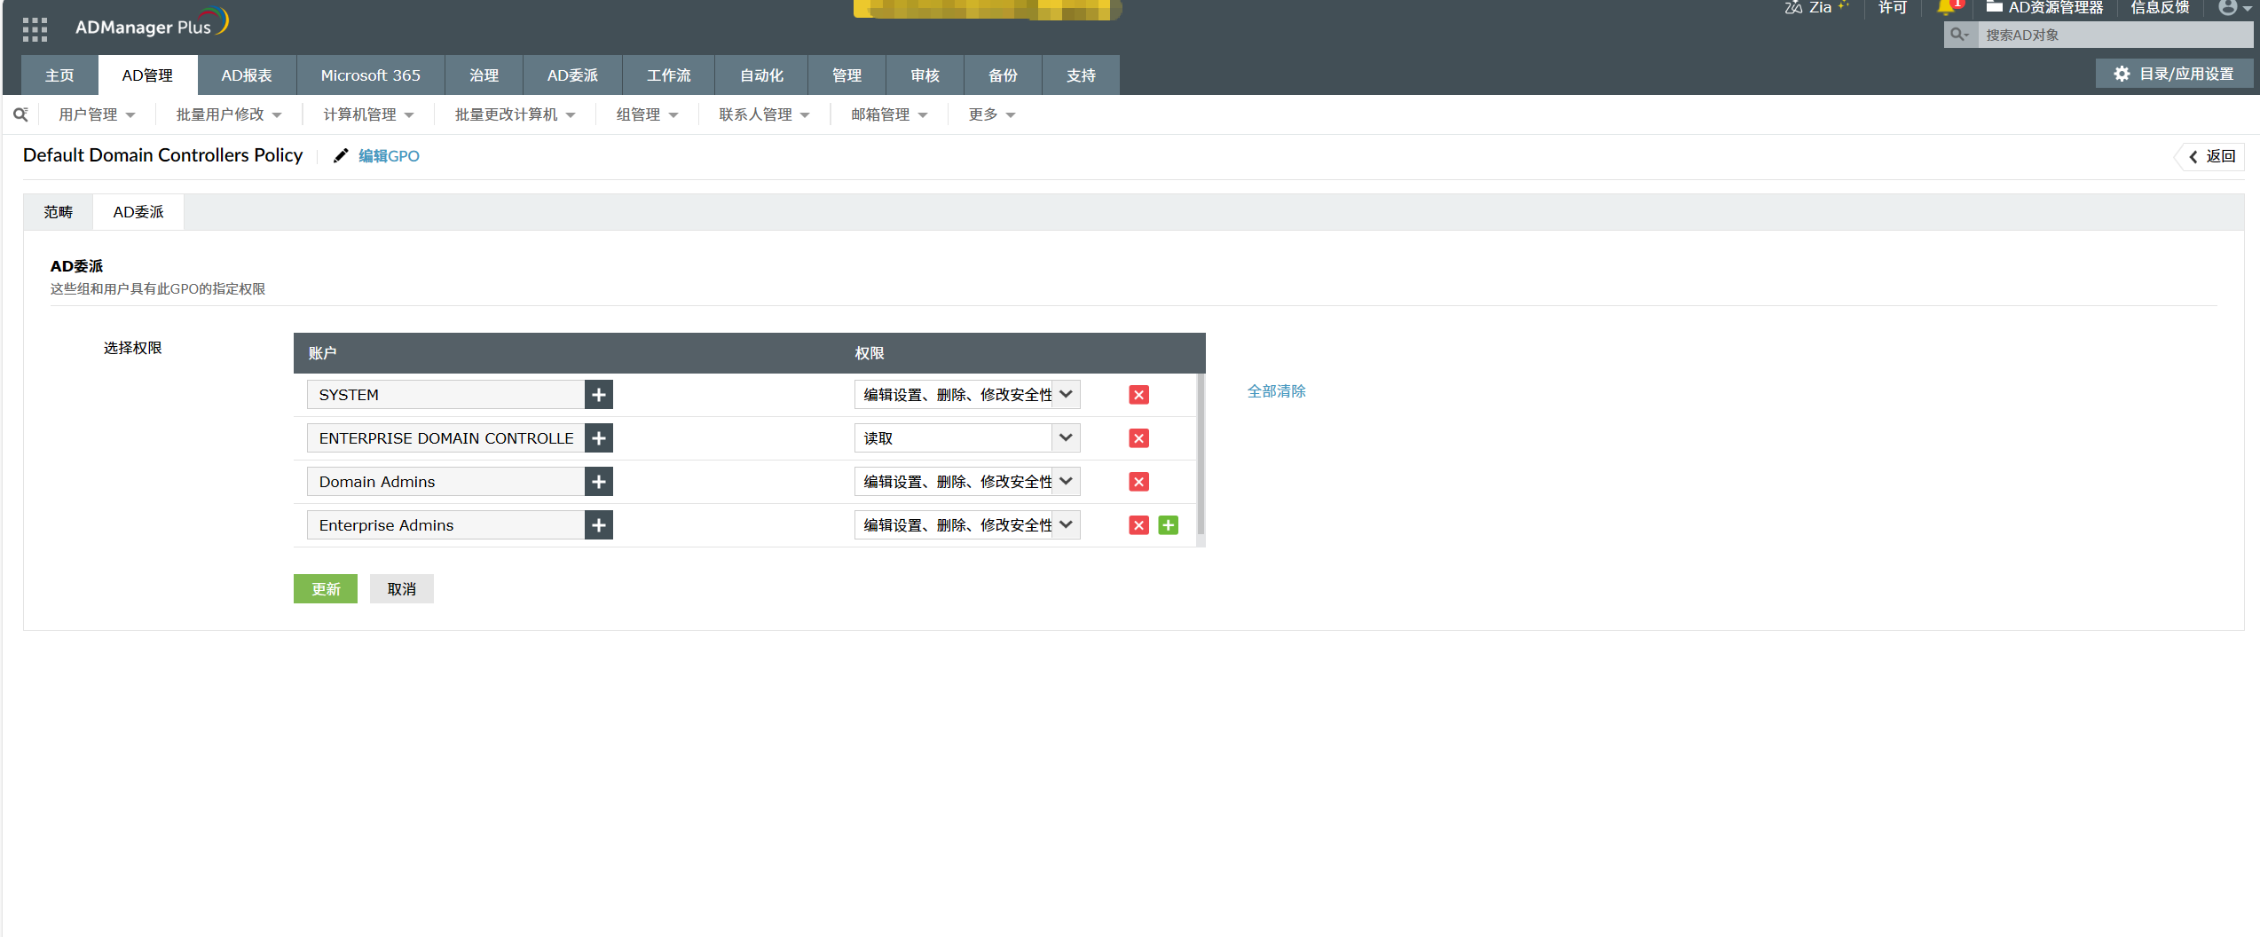Open the 支持 tab
Image resolution: width=2260 pixels, height=937 pixels.
[x=1082, y=75]
